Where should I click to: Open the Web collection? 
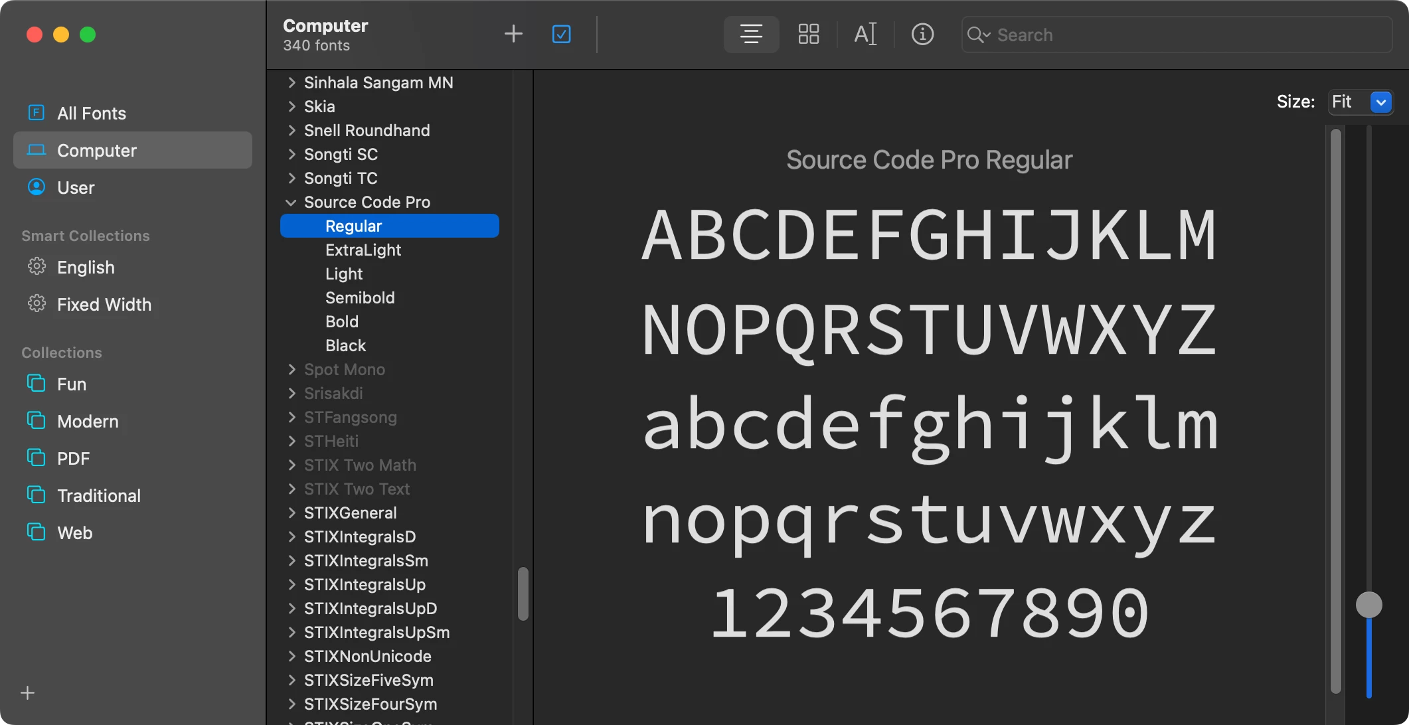pyautogui.click(x=74, y=533)
